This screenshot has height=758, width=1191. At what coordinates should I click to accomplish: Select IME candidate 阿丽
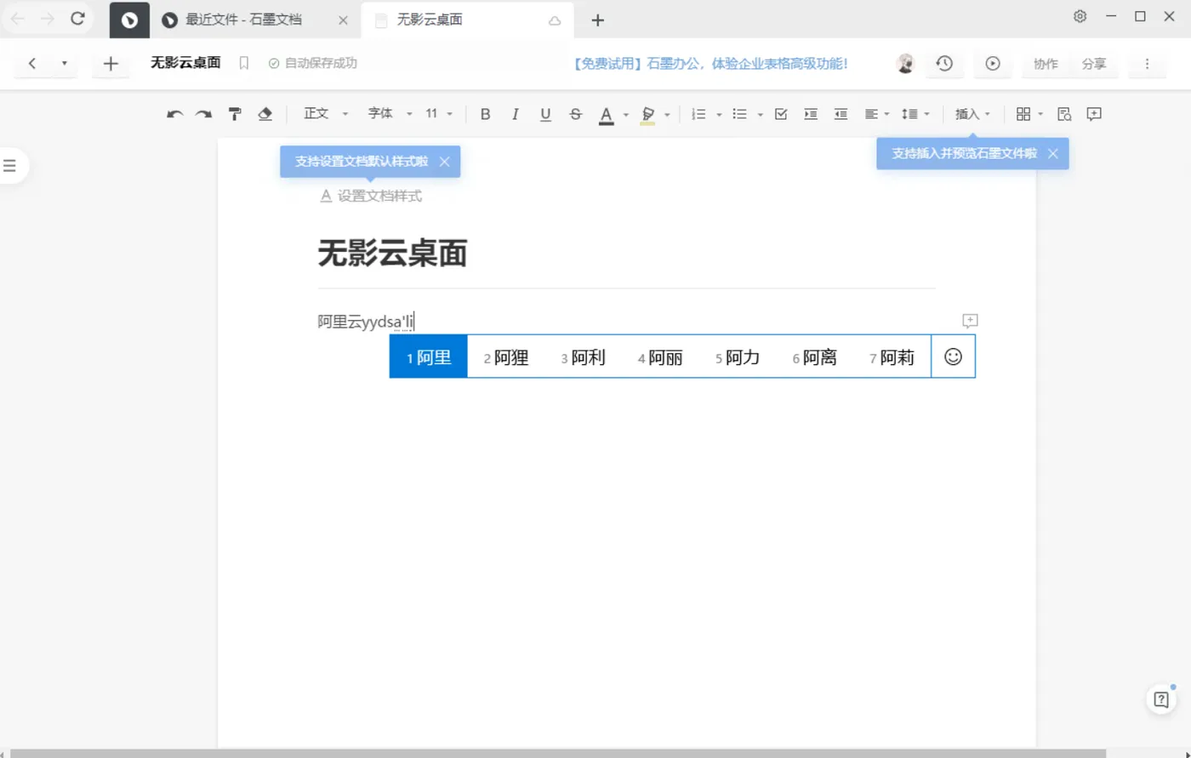tap(660, 357)
